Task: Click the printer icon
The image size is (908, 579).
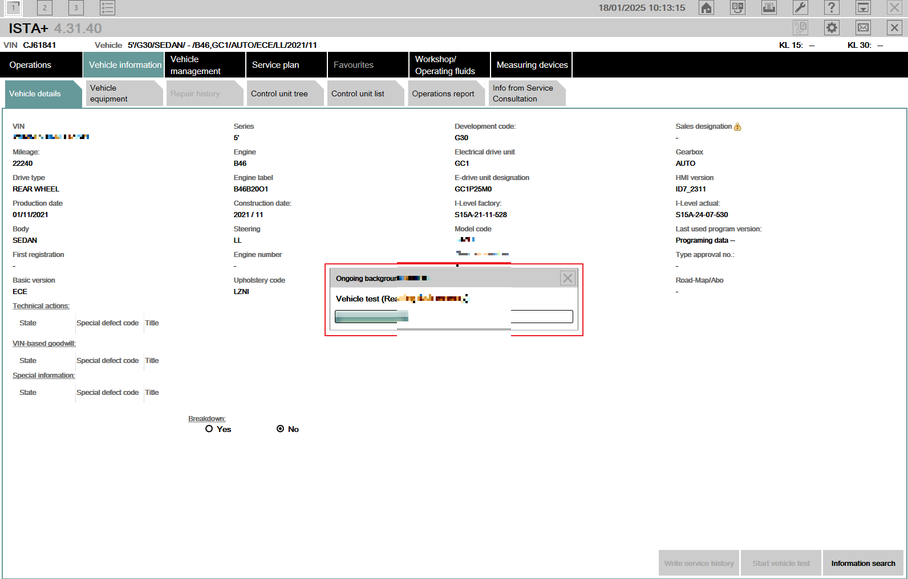Action: click(769, 8)
